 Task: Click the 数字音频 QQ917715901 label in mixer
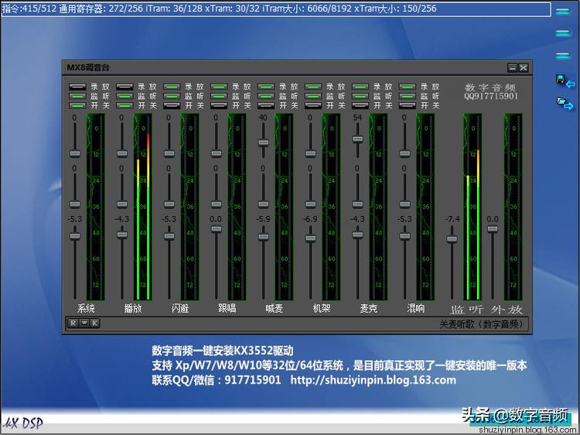pyautogui.click(x=491, y=92)
